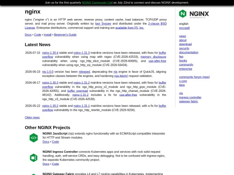Open the NGINX Community Call banner link
Screen dimensions: 234x175
click(x=97, y=2)
